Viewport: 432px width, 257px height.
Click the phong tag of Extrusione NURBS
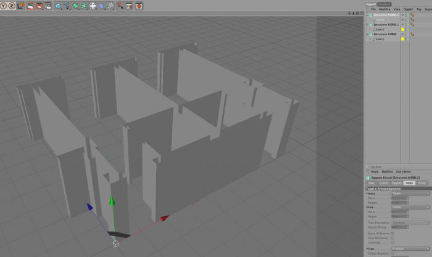(412, 34)
